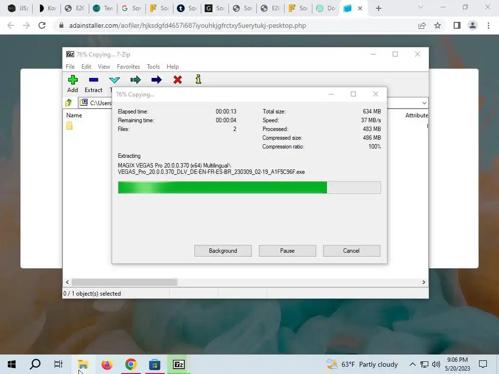Select the folder item in 7-Zip file list
The width and height of the screenshot is (499, 374).
coord(69,126)
